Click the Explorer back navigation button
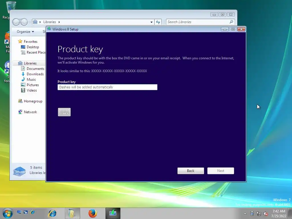 16,22
